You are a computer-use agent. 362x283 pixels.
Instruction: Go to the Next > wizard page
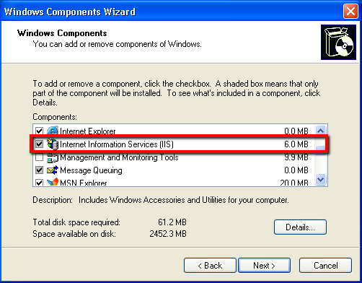coord(264,266)
